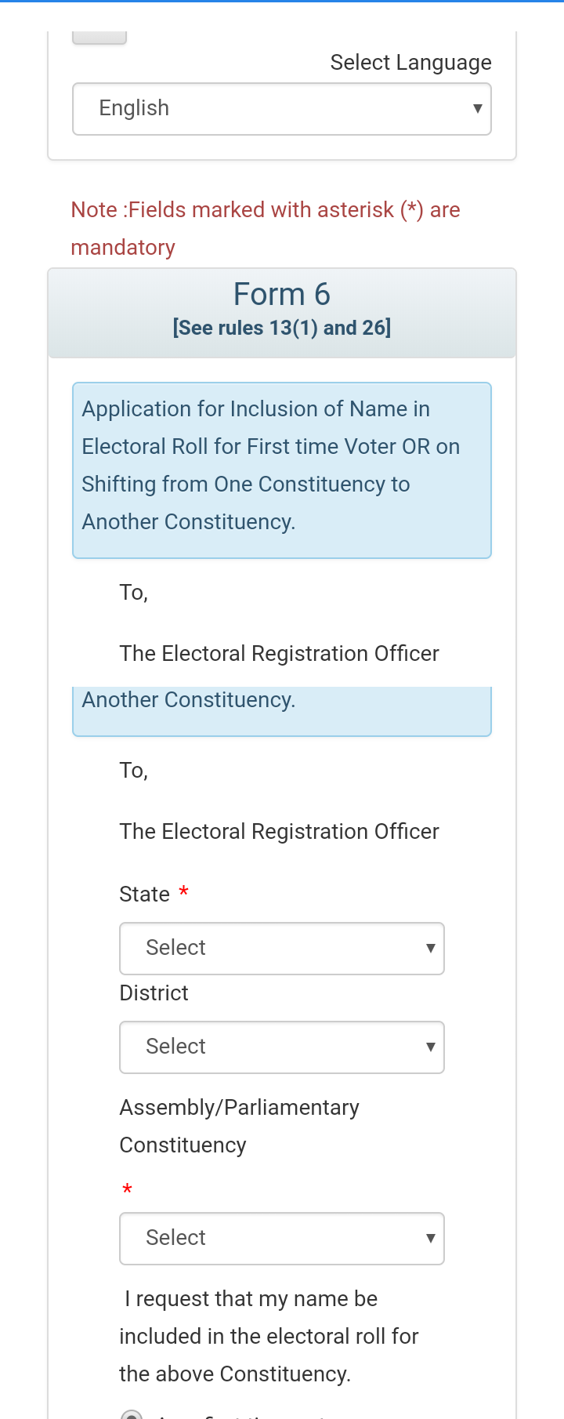
Task: Click the request name inclusion paragraph
Action: coord(269,1336)
